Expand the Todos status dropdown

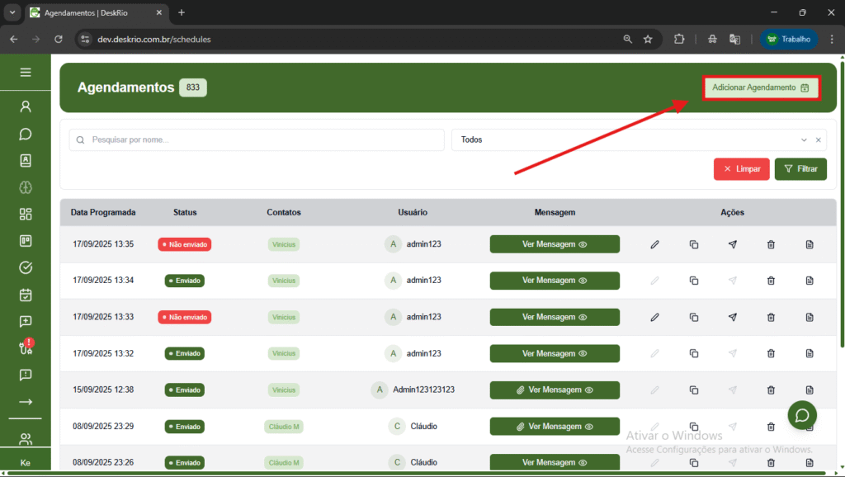[x=804, y=140]
